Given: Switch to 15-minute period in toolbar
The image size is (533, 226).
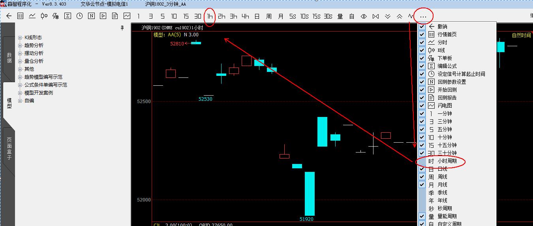Looking at the screenshot, I should [x=186, y=16].
